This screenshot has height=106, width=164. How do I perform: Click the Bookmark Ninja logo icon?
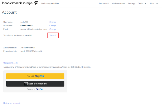coord(36,3)
